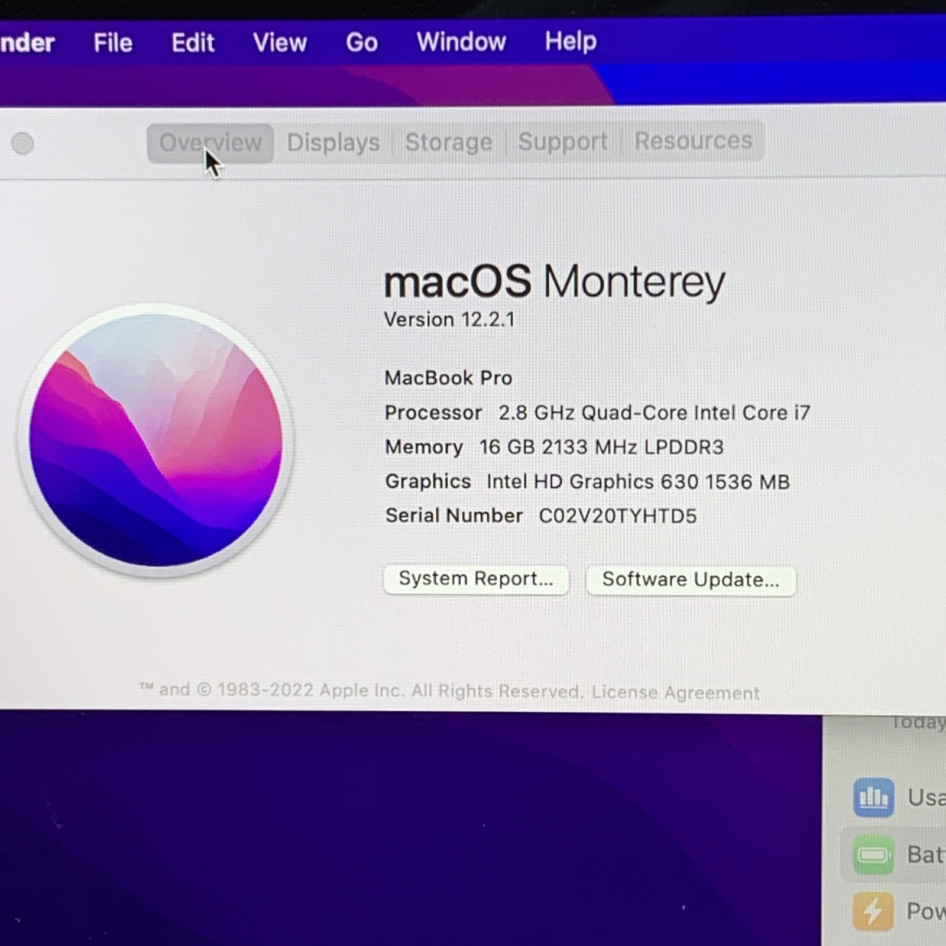Click the memory value 16 GB 2133 MHz LPDDR3
The width and height of the screenshot is (946, 946).
point(601,447)
